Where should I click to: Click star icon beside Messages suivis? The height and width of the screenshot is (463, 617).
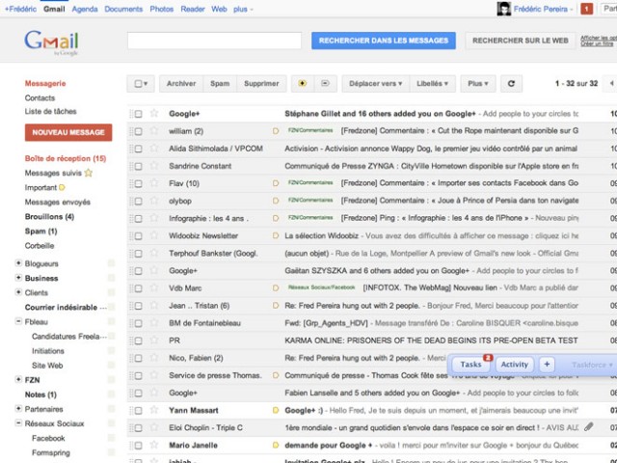tap(89, 173)
